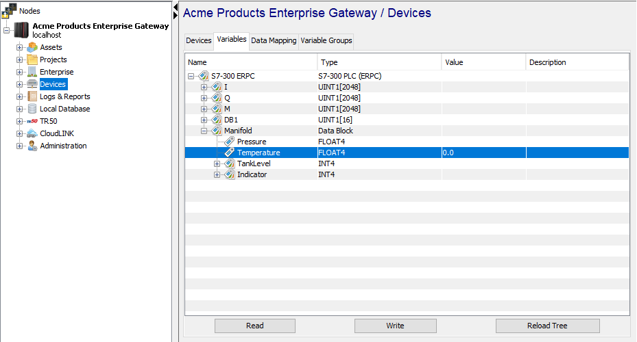Click the Description column header
Screen dimensions: 637x342
pos(577,62)
